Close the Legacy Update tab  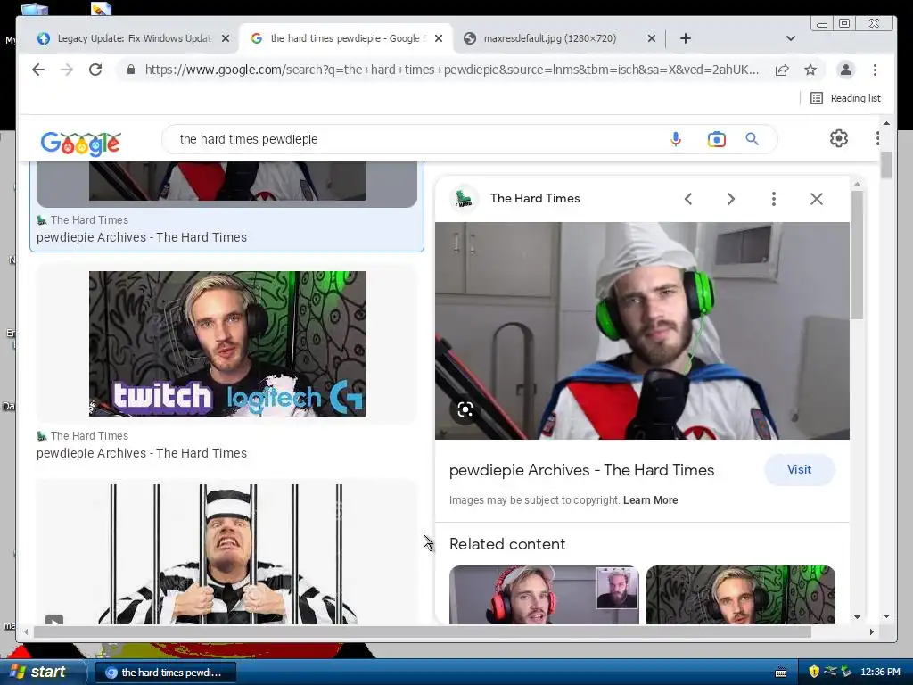pos(226,38)
